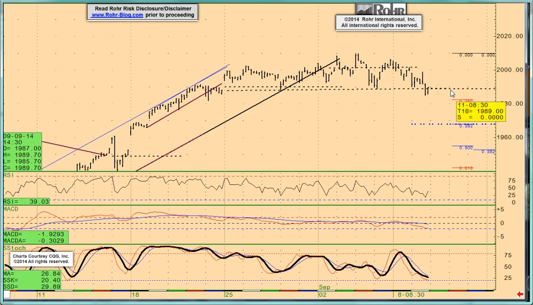
Task: Click the yellow T16 cursor value box
Action: [481, 111]
